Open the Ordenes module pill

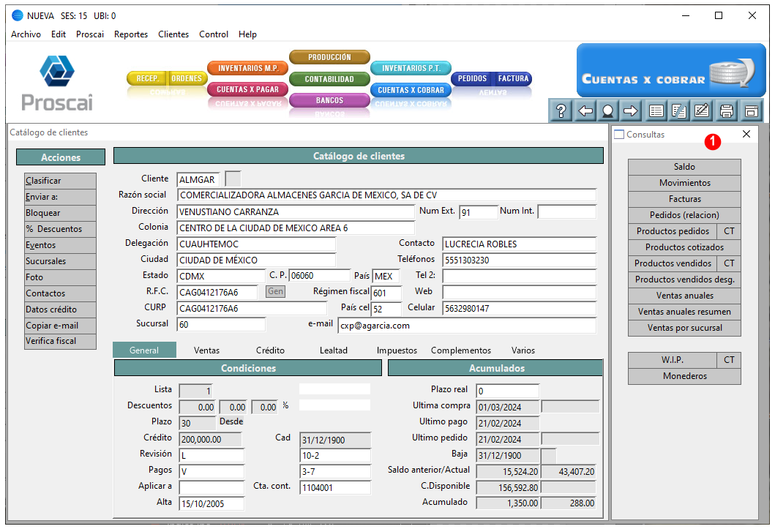(x=187, y=78)
